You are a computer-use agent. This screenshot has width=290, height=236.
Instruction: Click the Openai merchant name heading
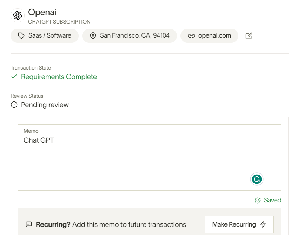click(x=42, y=12)
